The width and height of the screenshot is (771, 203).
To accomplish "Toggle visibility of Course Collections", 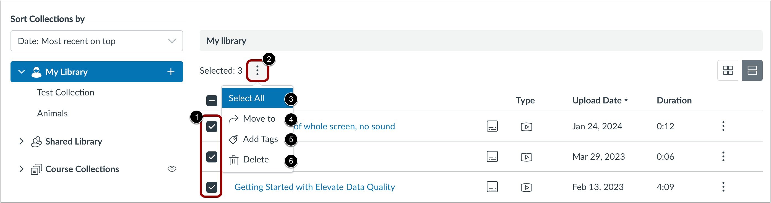I will 172,169.
